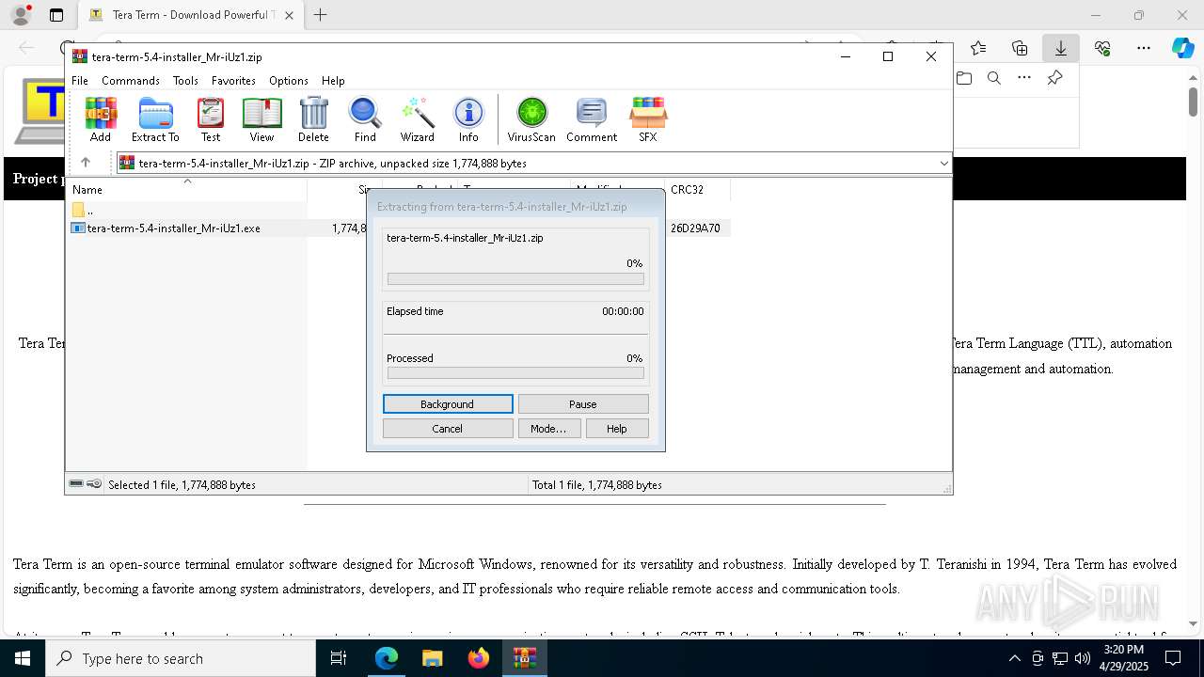
Task: Go up one folder level arrow
Action: (x=86, y=163)
